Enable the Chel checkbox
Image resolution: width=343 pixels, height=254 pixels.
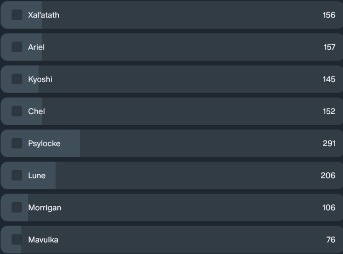[x=17, y=111]
